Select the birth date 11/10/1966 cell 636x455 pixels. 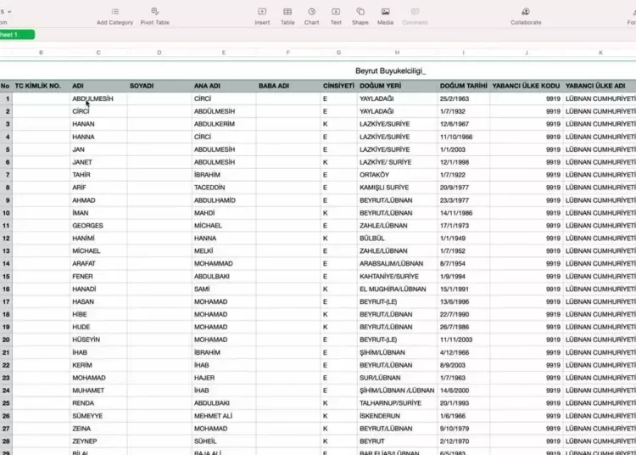point(463,137)
